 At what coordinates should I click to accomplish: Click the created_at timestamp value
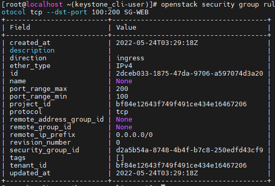(x=157, y=43)
